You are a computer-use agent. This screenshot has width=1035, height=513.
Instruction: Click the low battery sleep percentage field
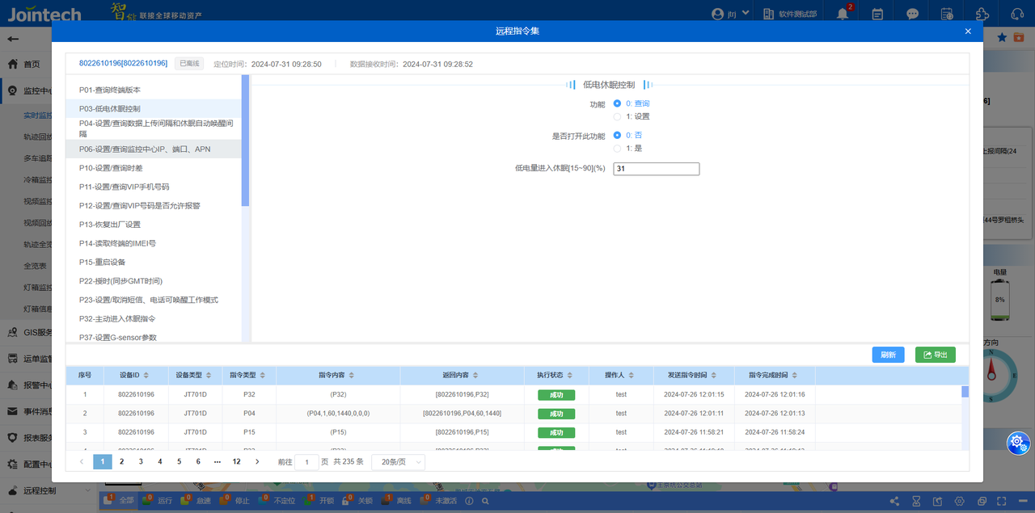click(x=656, y=169)
